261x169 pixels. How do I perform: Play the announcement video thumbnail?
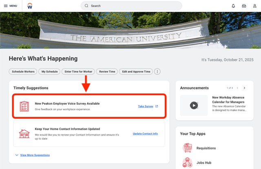194,105
